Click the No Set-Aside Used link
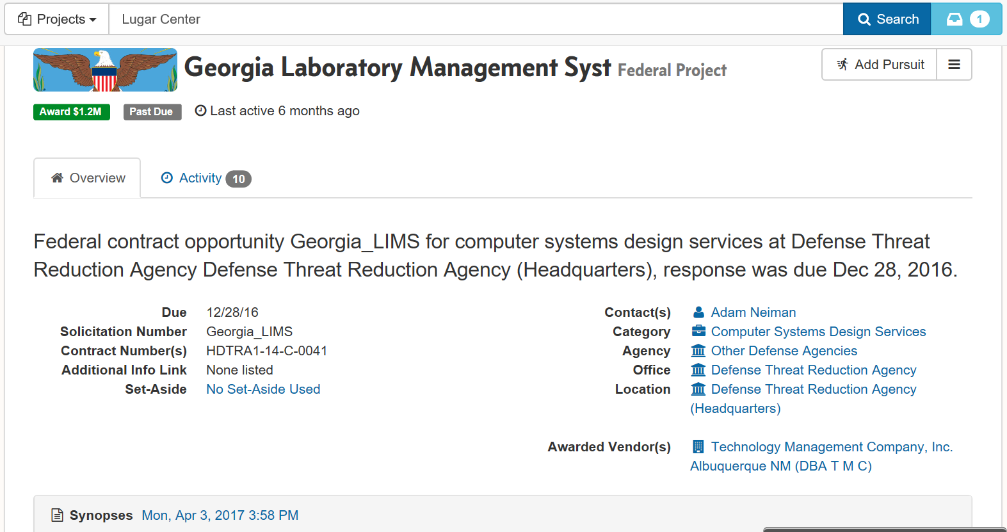This screenshot has height=532, width=1007. (263, 389)
